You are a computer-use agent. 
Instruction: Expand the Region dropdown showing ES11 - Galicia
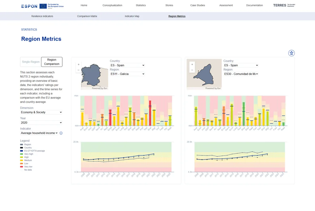[128, 74]
